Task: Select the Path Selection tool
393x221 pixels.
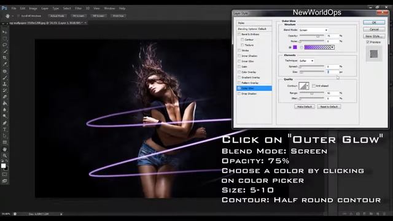Action: [4, 136]
